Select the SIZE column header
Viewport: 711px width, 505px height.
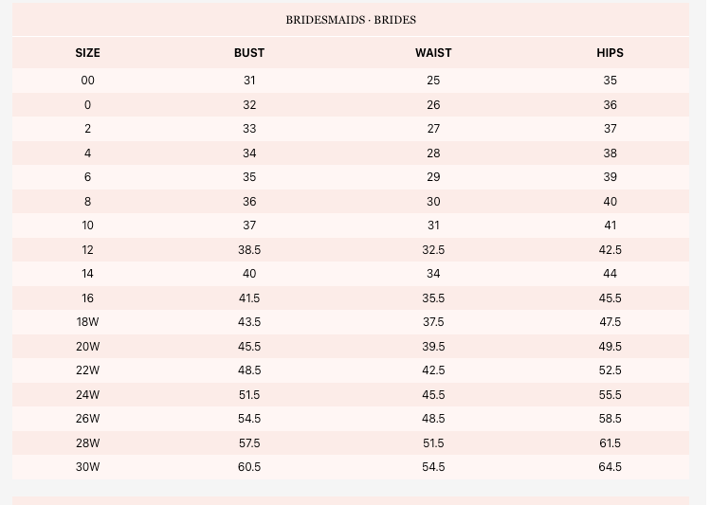[x=87, y=53]
